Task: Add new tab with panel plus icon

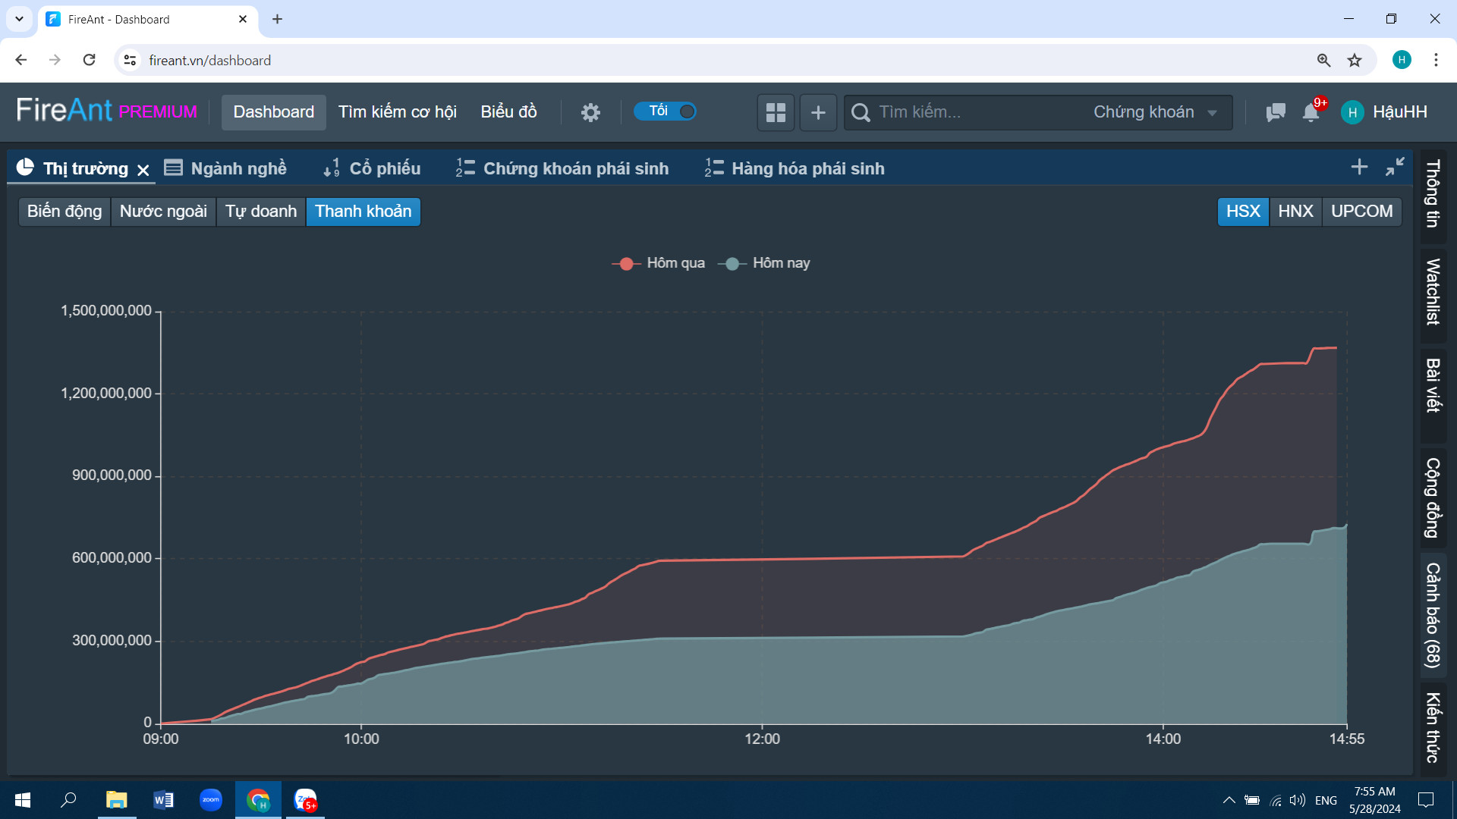Action: 1359,167
